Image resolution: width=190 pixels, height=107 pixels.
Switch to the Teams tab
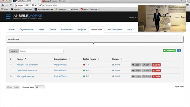point(53,29)
